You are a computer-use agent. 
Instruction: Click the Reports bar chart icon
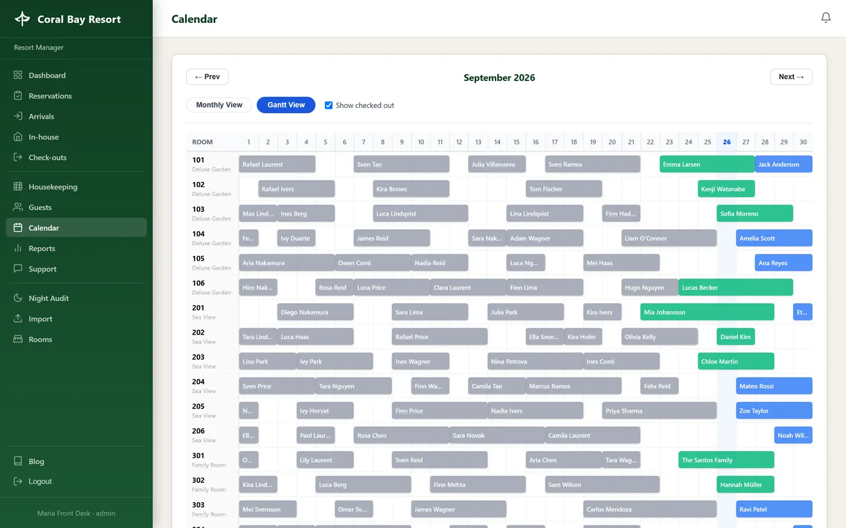pyautogui.click(x=18, y=248)
